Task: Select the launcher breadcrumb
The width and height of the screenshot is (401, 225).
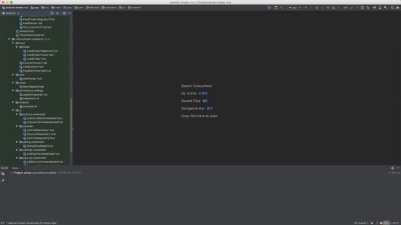Action: [x=134, y=7]
